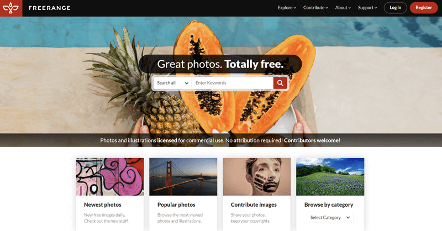Image resolution: width=442 pixels, height=231 pixels.
Task: Open the Explore menu
Action: [x=287, y=8]
